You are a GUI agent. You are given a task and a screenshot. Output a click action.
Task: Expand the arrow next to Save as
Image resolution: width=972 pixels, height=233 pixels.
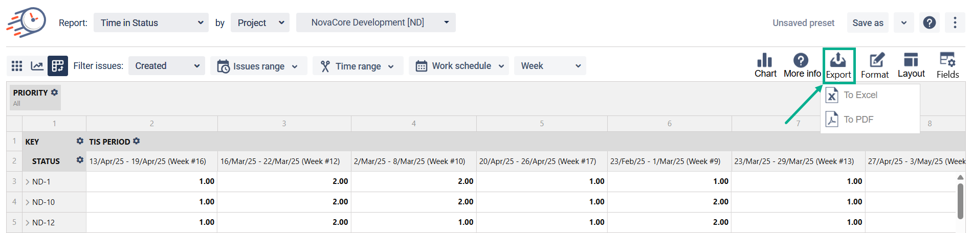coord(903,23)
